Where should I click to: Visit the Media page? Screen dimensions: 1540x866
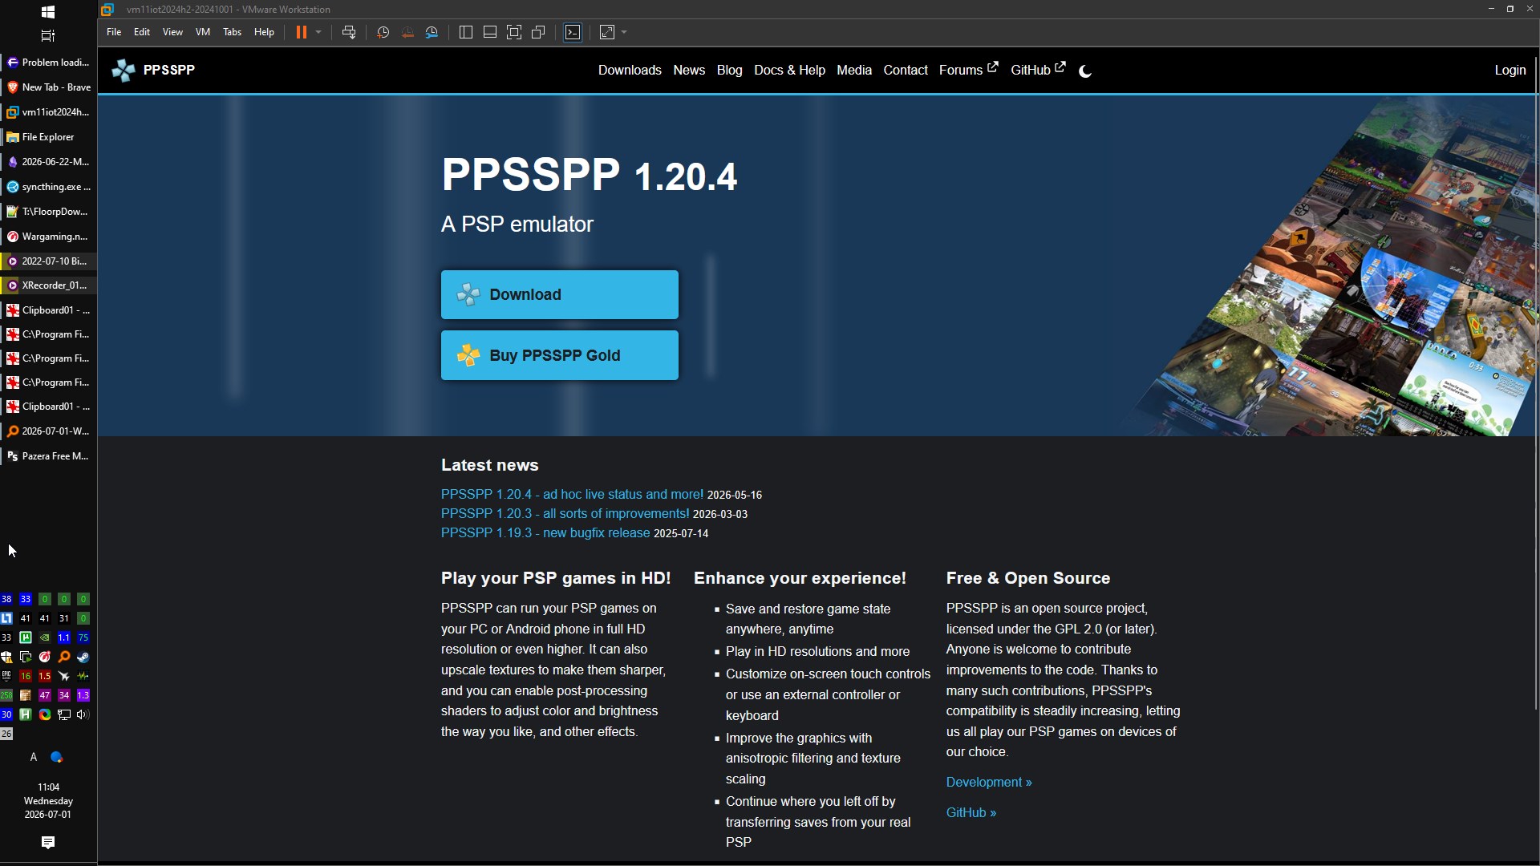pyautogui.click(x=854, y=71)
